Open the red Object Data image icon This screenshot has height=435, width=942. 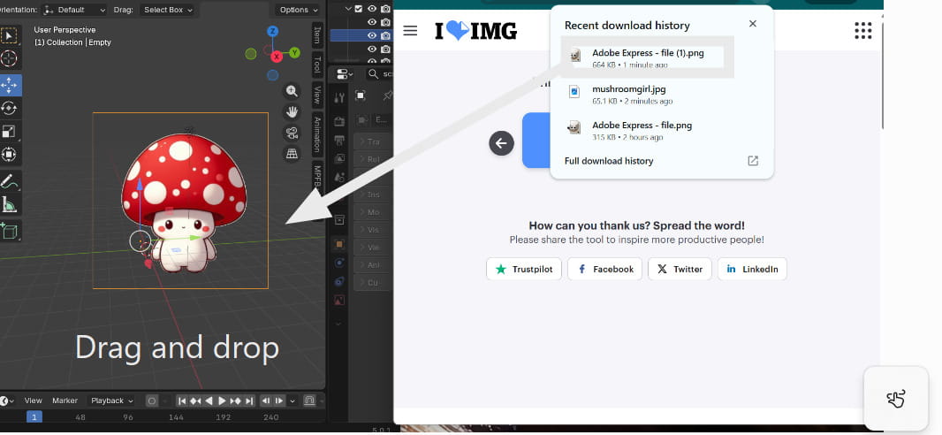point(339,300)
